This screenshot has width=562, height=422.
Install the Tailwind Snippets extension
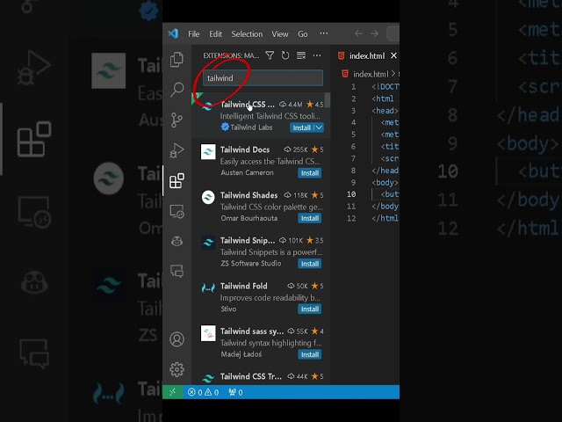click(310, 264)
